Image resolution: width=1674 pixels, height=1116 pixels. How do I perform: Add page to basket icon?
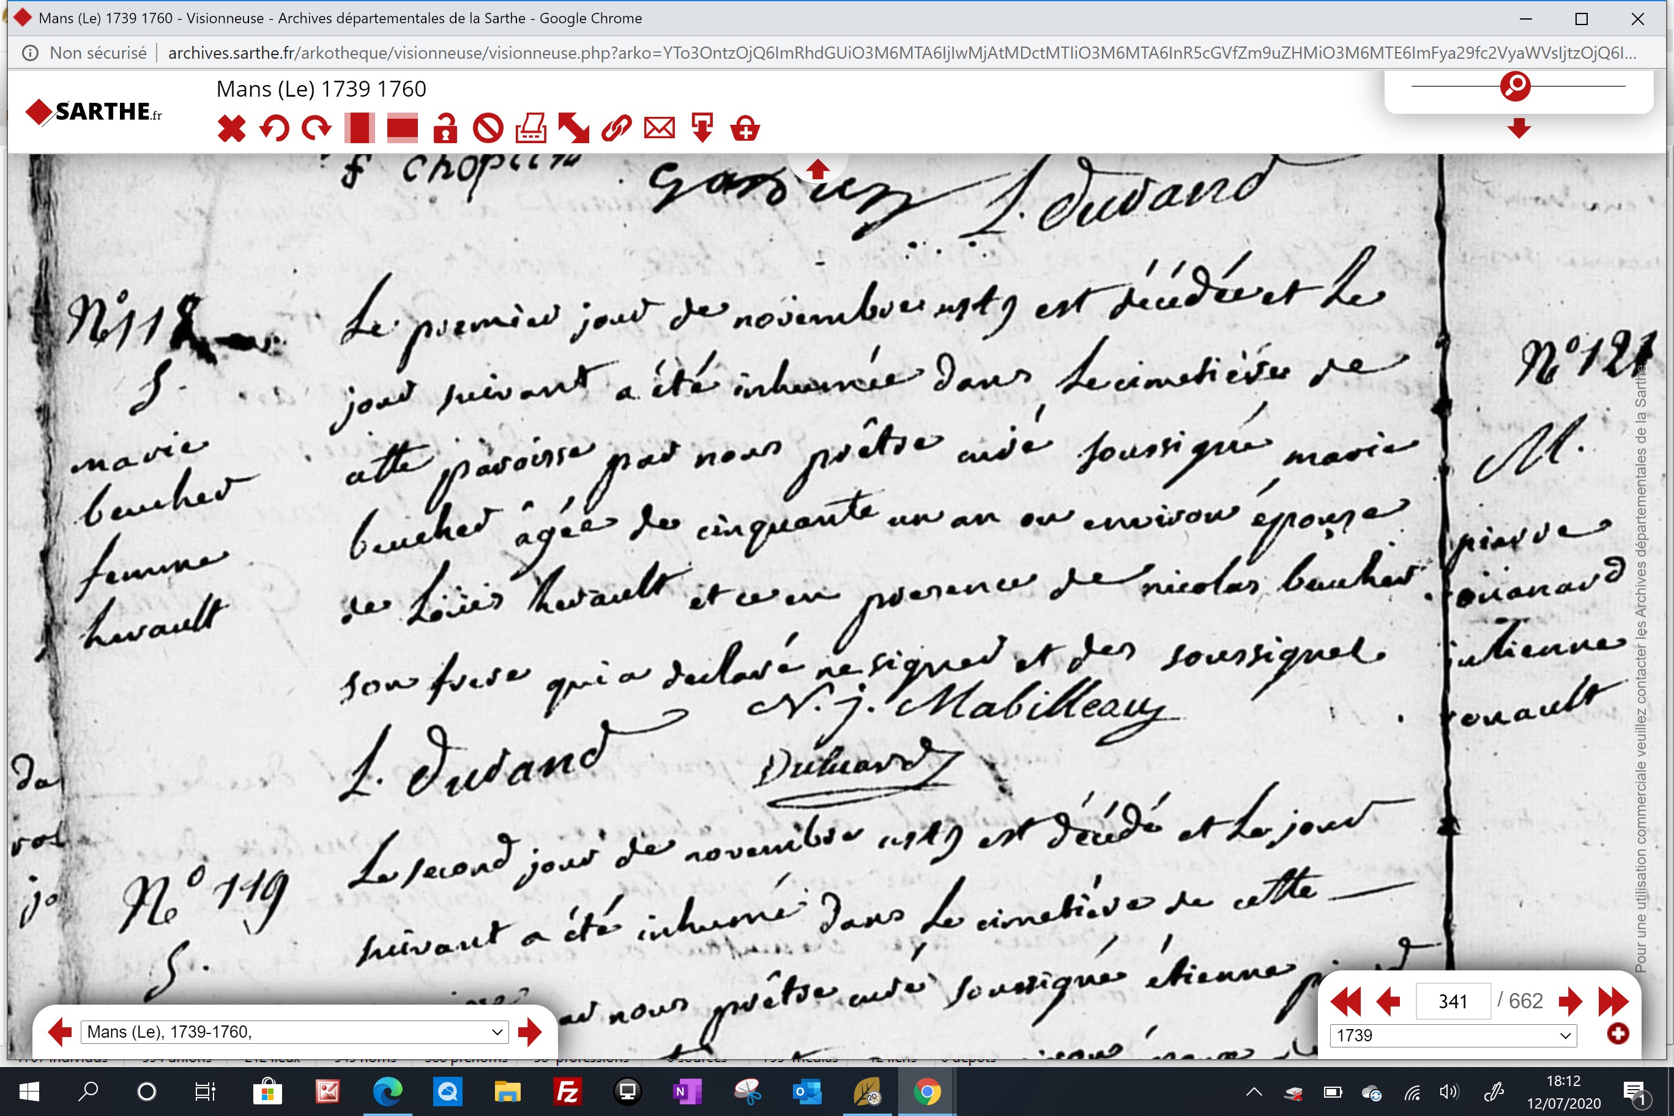745,129
